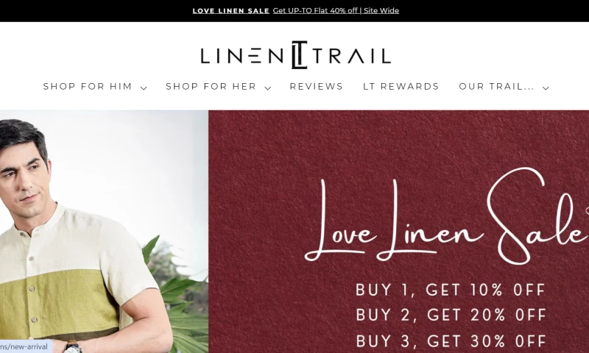Click the new-arrival URL status tooltip
This screenshot has width=589, height=353.
coord(26,346)
